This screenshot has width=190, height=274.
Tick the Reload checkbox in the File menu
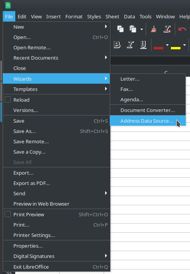(x=8, y=99)
